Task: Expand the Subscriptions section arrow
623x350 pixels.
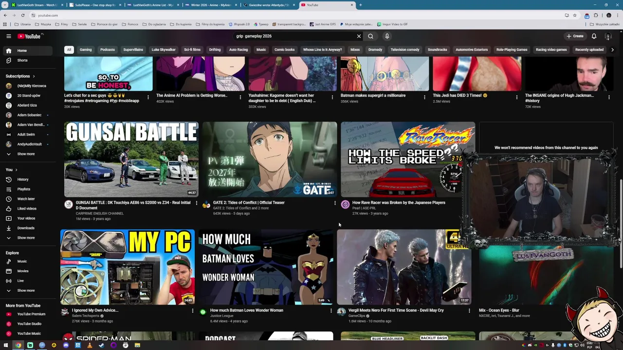Action: [34, 76]
